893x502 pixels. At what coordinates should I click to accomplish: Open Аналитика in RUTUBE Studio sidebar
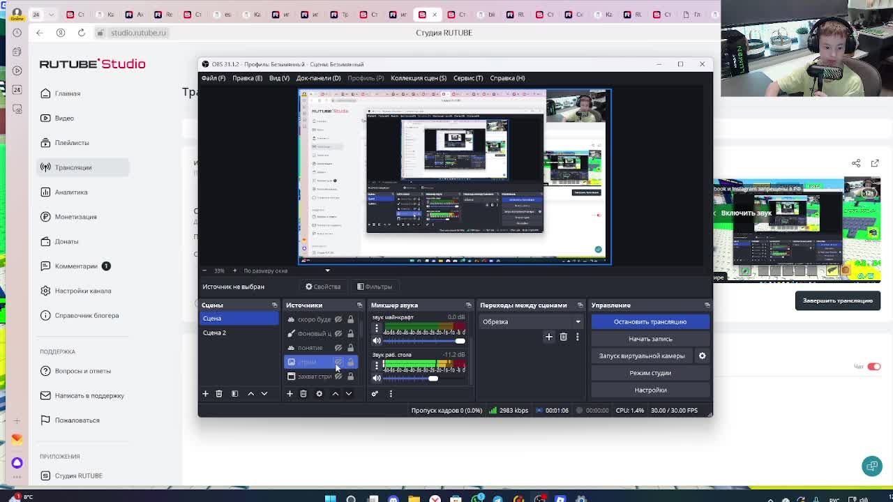(71, 192)
